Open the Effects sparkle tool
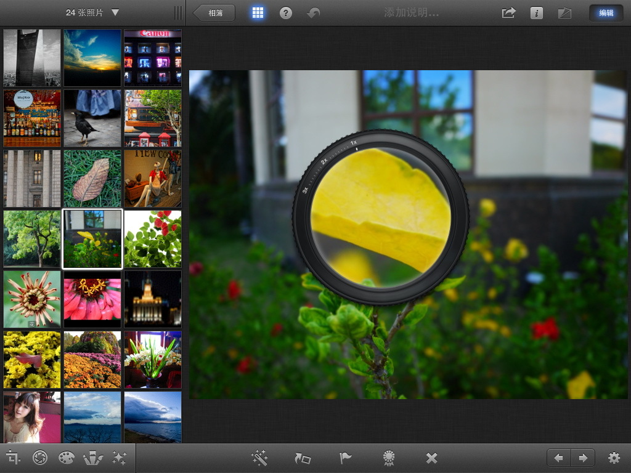 click(x=119, y=458)
